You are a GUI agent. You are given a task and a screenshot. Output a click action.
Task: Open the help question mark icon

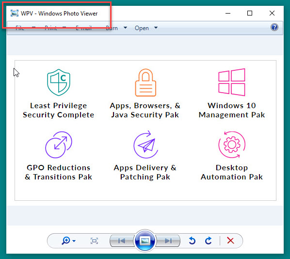[x=274, y=27]
